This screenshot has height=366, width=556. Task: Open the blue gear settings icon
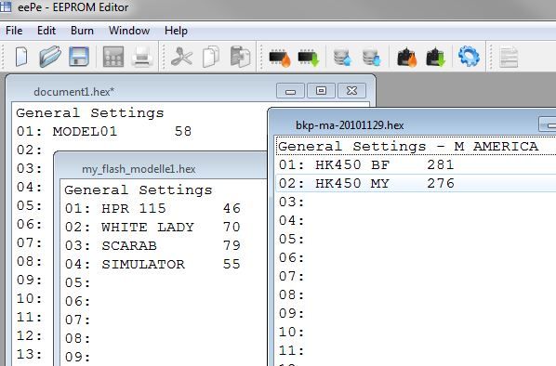point(469,57)
